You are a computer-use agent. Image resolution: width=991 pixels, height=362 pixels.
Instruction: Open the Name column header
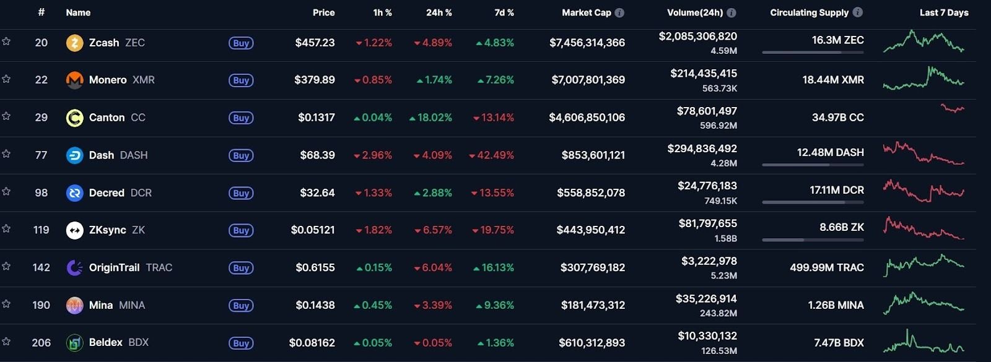point(77,12)
